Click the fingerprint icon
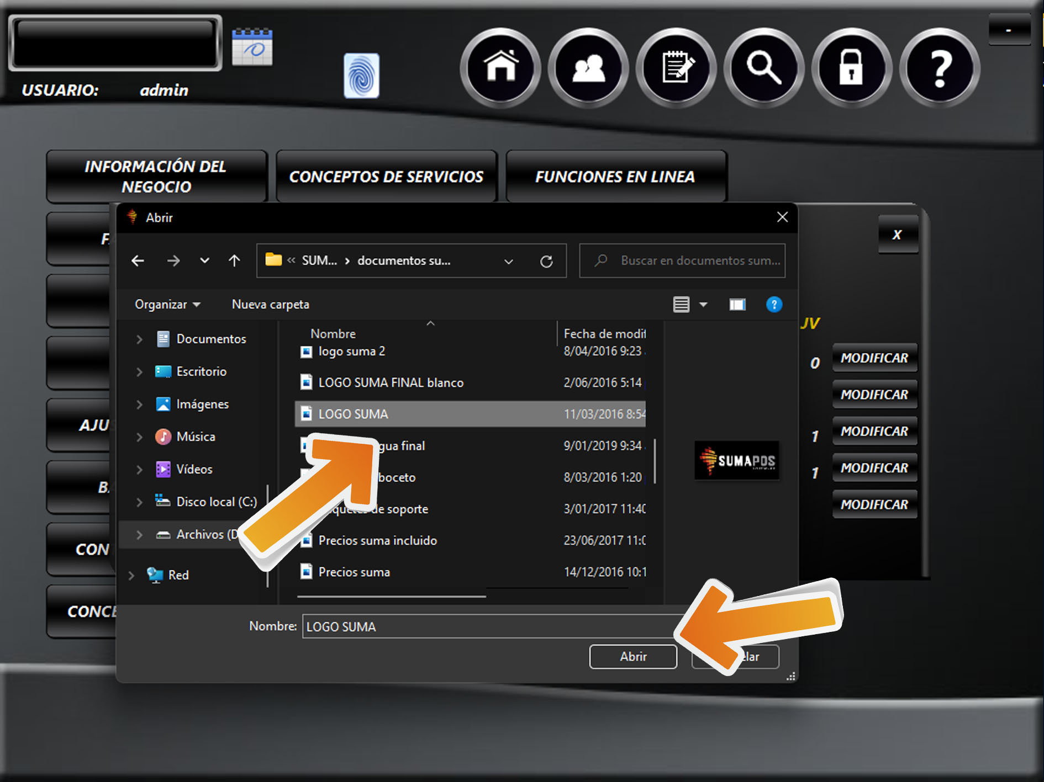The image size is (1044, 782). pos(361,76)
